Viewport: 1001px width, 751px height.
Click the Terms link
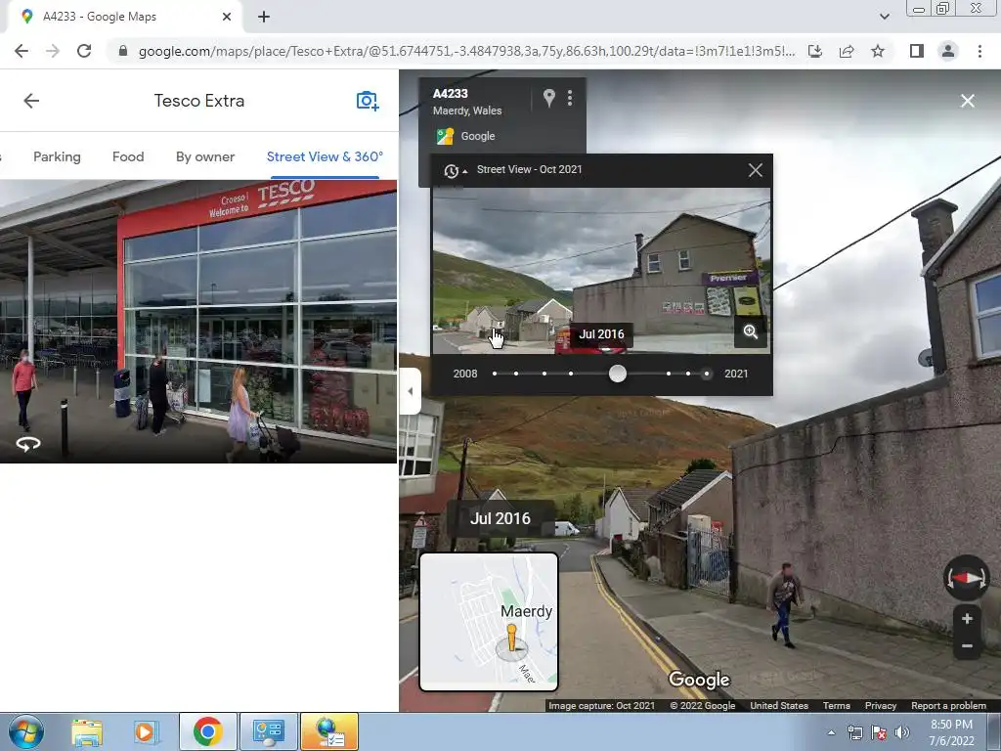coord(837,706)
